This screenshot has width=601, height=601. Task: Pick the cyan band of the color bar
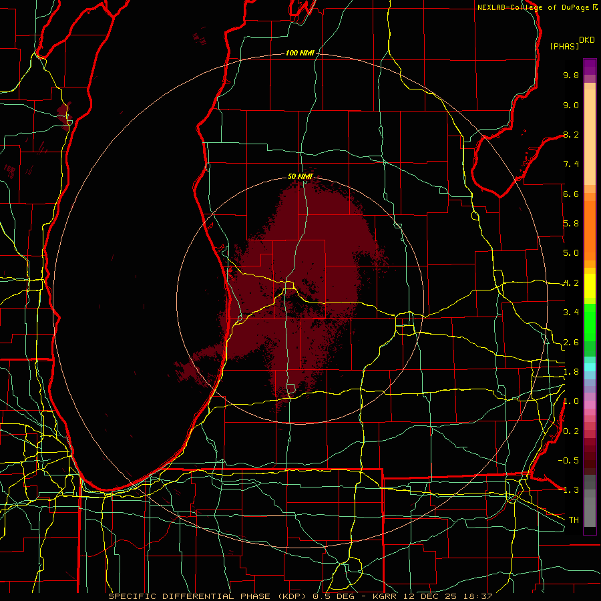[x=590, y=367]
